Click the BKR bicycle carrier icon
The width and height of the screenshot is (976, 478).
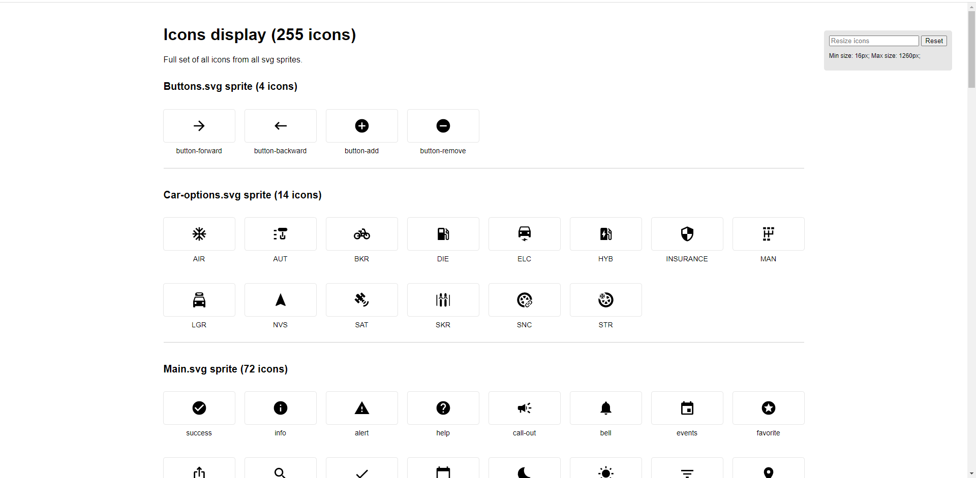[x=361, y=234]
